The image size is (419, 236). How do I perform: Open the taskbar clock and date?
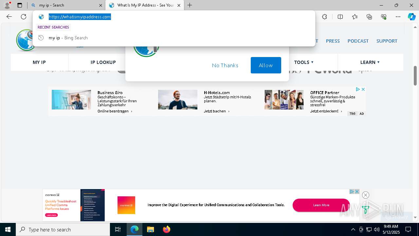pos(391,229)
